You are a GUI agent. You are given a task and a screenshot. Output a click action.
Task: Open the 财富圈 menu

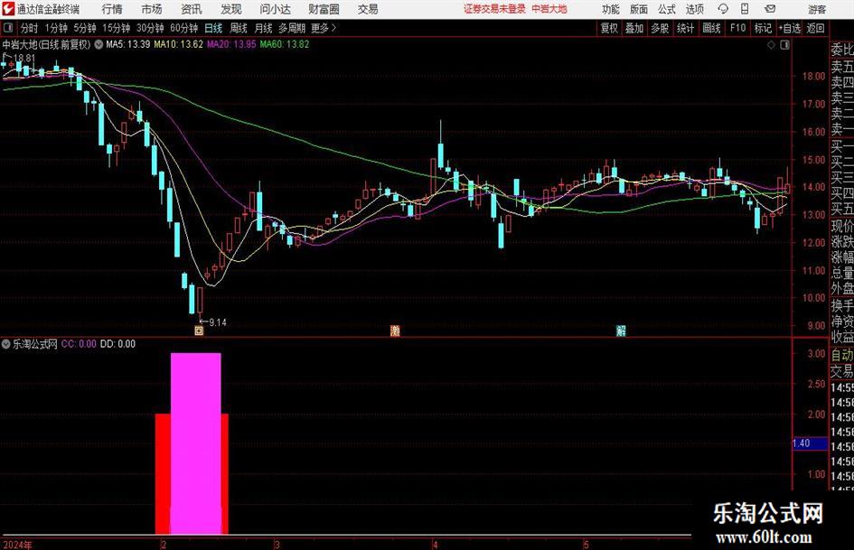pos(324,9)
